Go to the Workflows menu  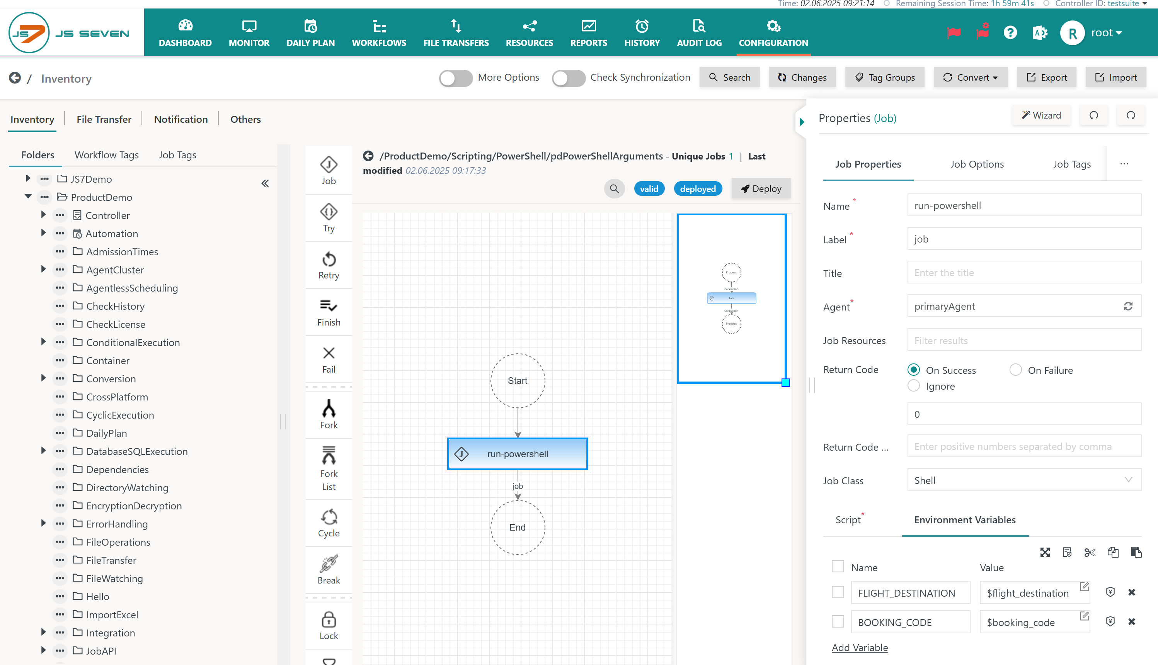[x=379, y=33]
